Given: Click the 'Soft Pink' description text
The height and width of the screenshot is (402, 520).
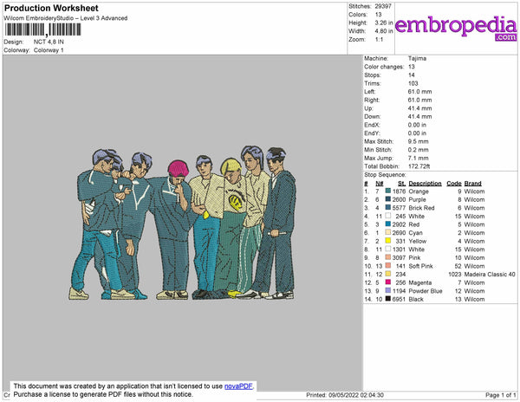Looking at the screenshot, I should point(421,266).
